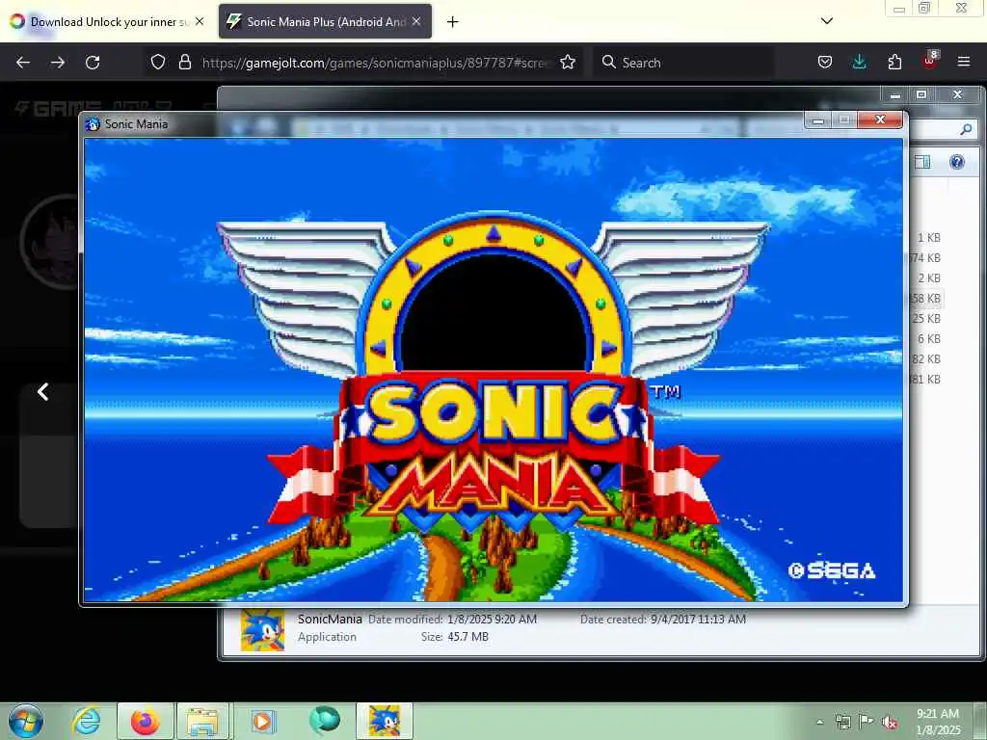Expand the list all tabs chevron
Viewport: 987px width, 740px height.
(x=827, y=21)
